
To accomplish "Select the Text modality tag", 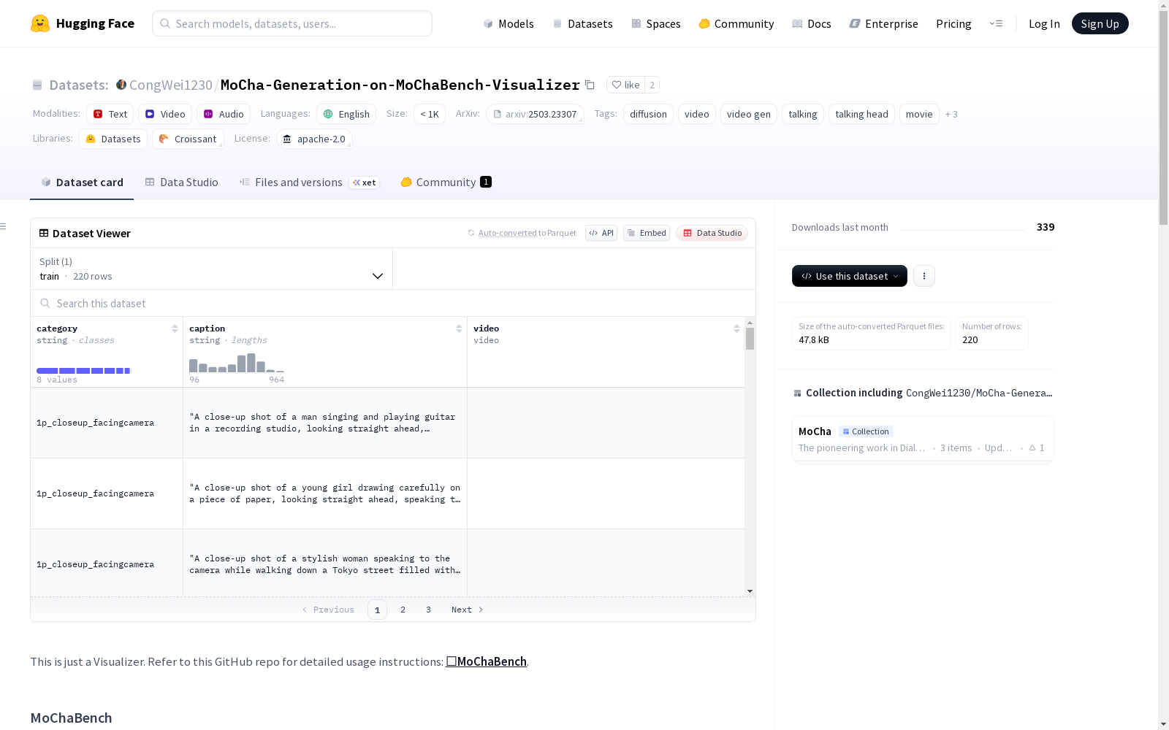I will click(x=110, y=114).
